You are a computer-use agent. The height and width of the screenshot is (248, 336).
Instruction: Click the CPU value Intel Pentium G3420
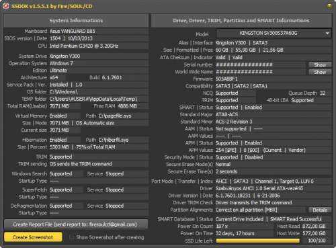click(x=83, y=46)
